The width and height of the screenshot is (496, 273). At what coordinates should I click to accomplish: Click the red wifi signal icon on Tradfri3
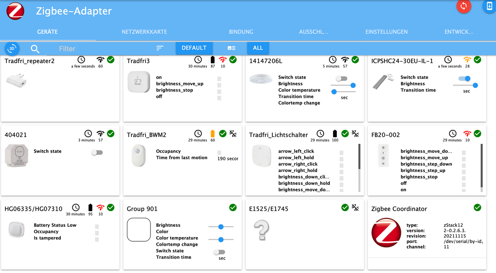tap(223, 60)
